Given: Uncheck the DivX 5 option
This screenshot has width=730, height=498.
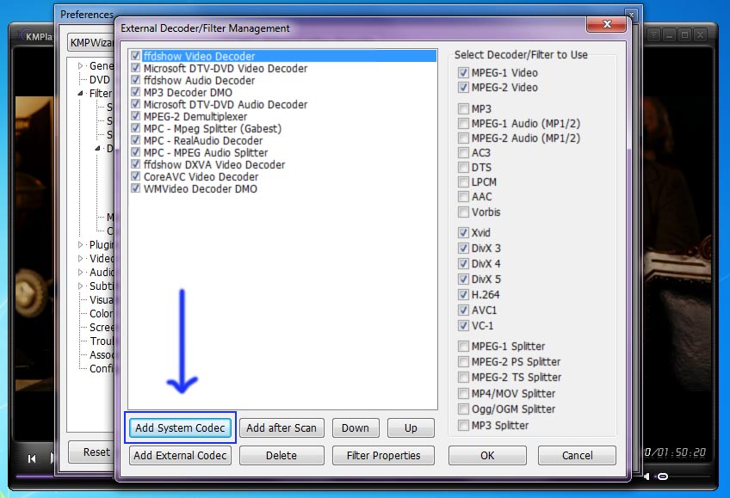Looking at the screenshot, I should pyautogui.click(x=463, y=280).
